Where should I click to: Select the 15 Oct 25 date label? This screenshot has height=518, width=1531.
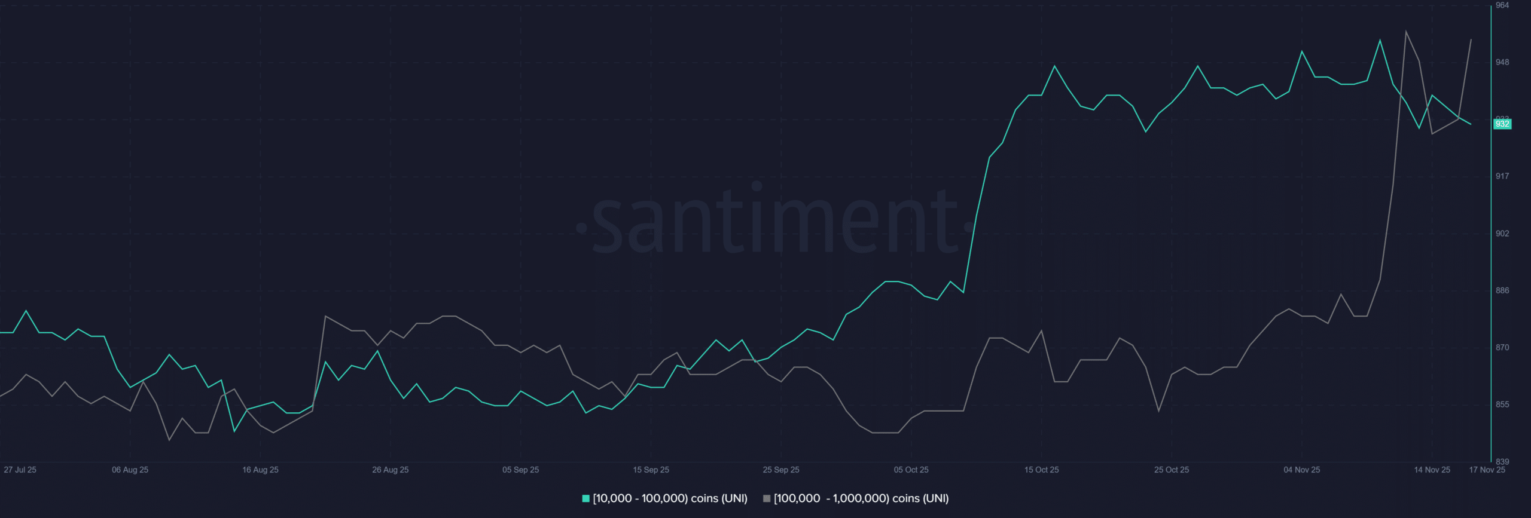(x=1041, y=470)
